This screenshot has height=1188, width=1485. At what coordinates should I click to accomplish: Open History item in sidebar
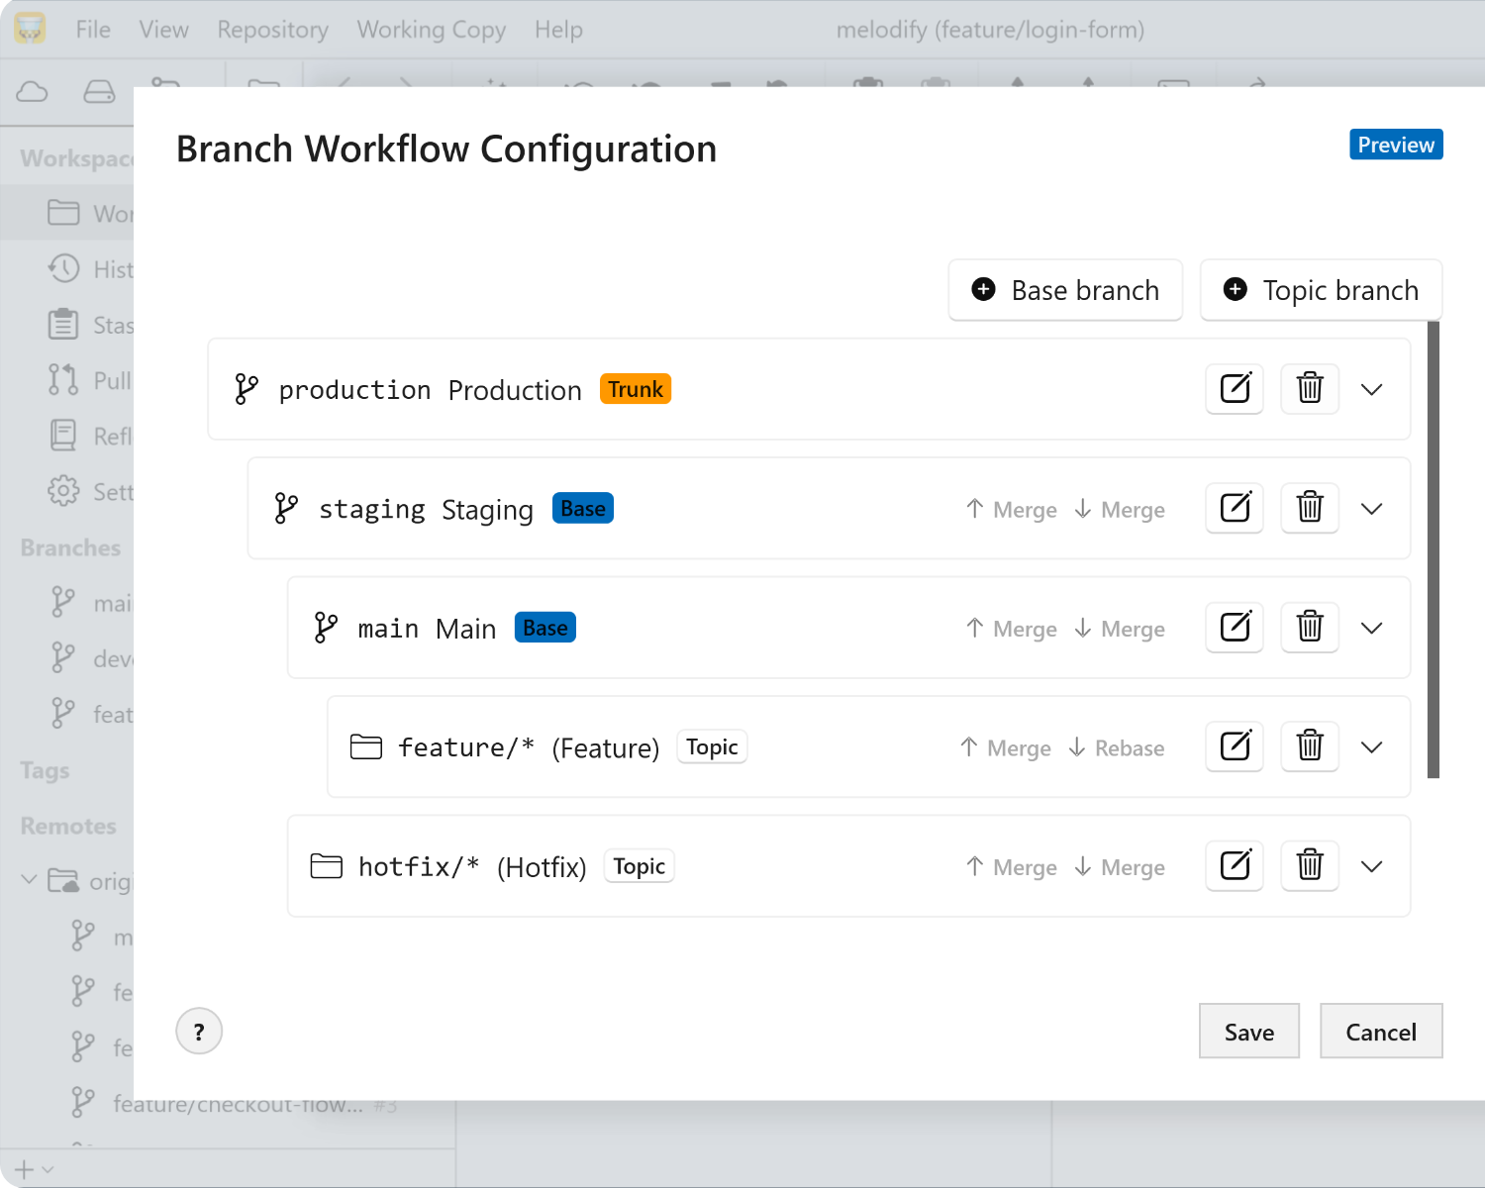[x=90, y=269]
